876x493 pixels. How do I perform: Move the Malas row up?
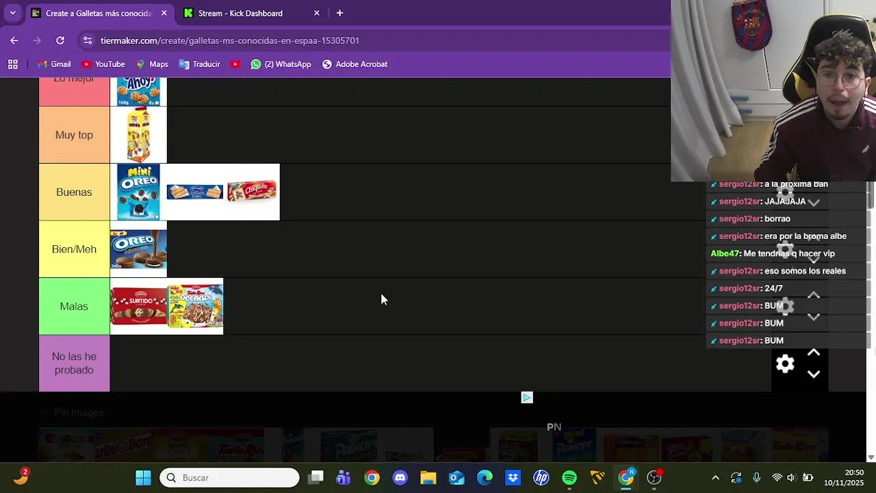(814, 295)
